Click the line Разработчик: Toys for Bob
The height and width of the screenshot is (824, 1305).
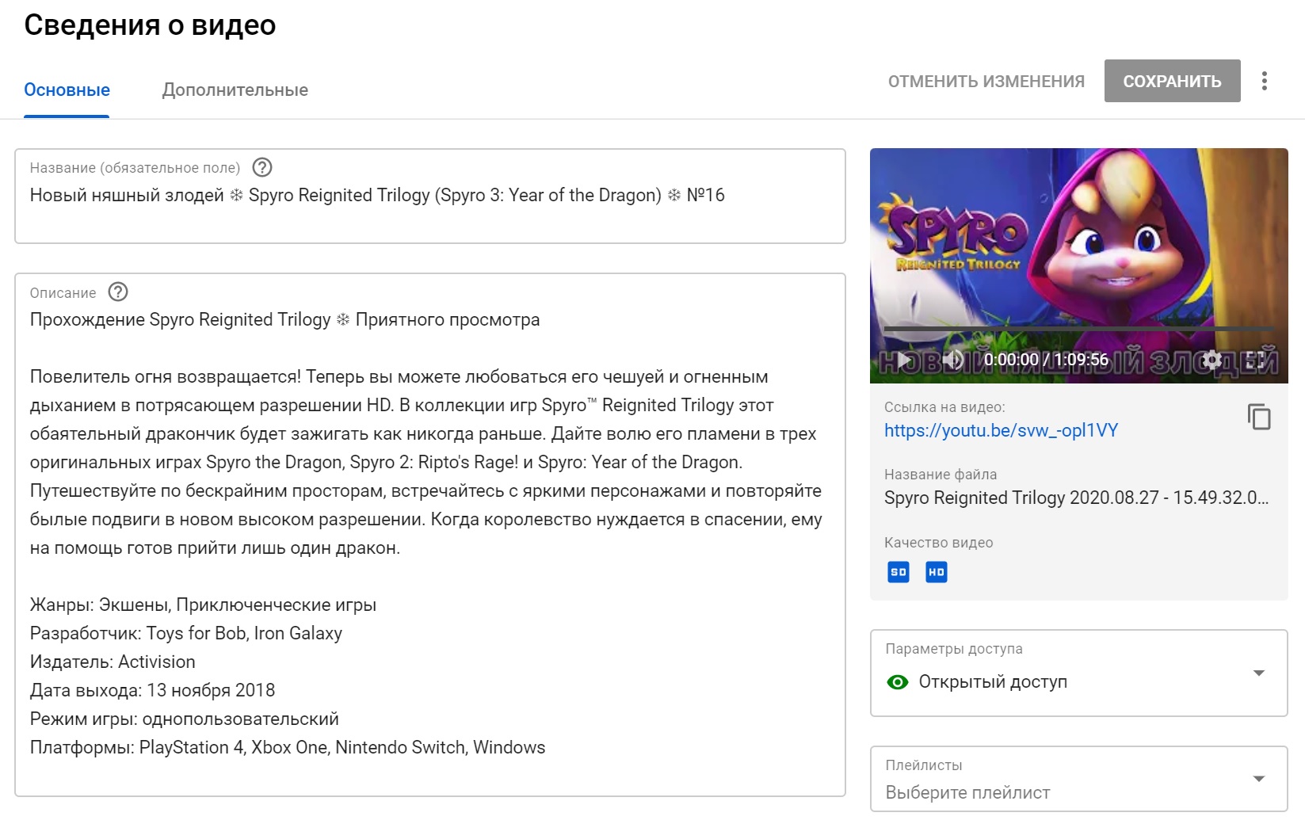[x=186, y=633]
